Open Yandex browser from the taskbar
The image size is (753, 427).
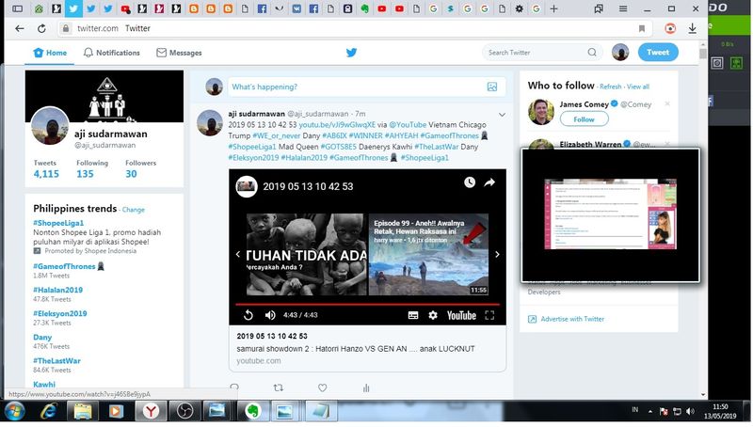click(152, 411)
